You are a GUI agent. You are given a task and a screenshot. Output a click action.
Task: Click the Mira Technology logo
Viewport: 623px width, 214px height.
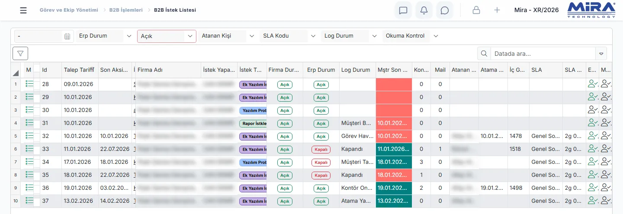tap(591, 10)
